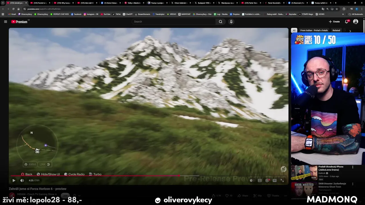Screen dimensions: 365x205
Task: Open zoom indicator icon in address bar
Action: point(327,9)
